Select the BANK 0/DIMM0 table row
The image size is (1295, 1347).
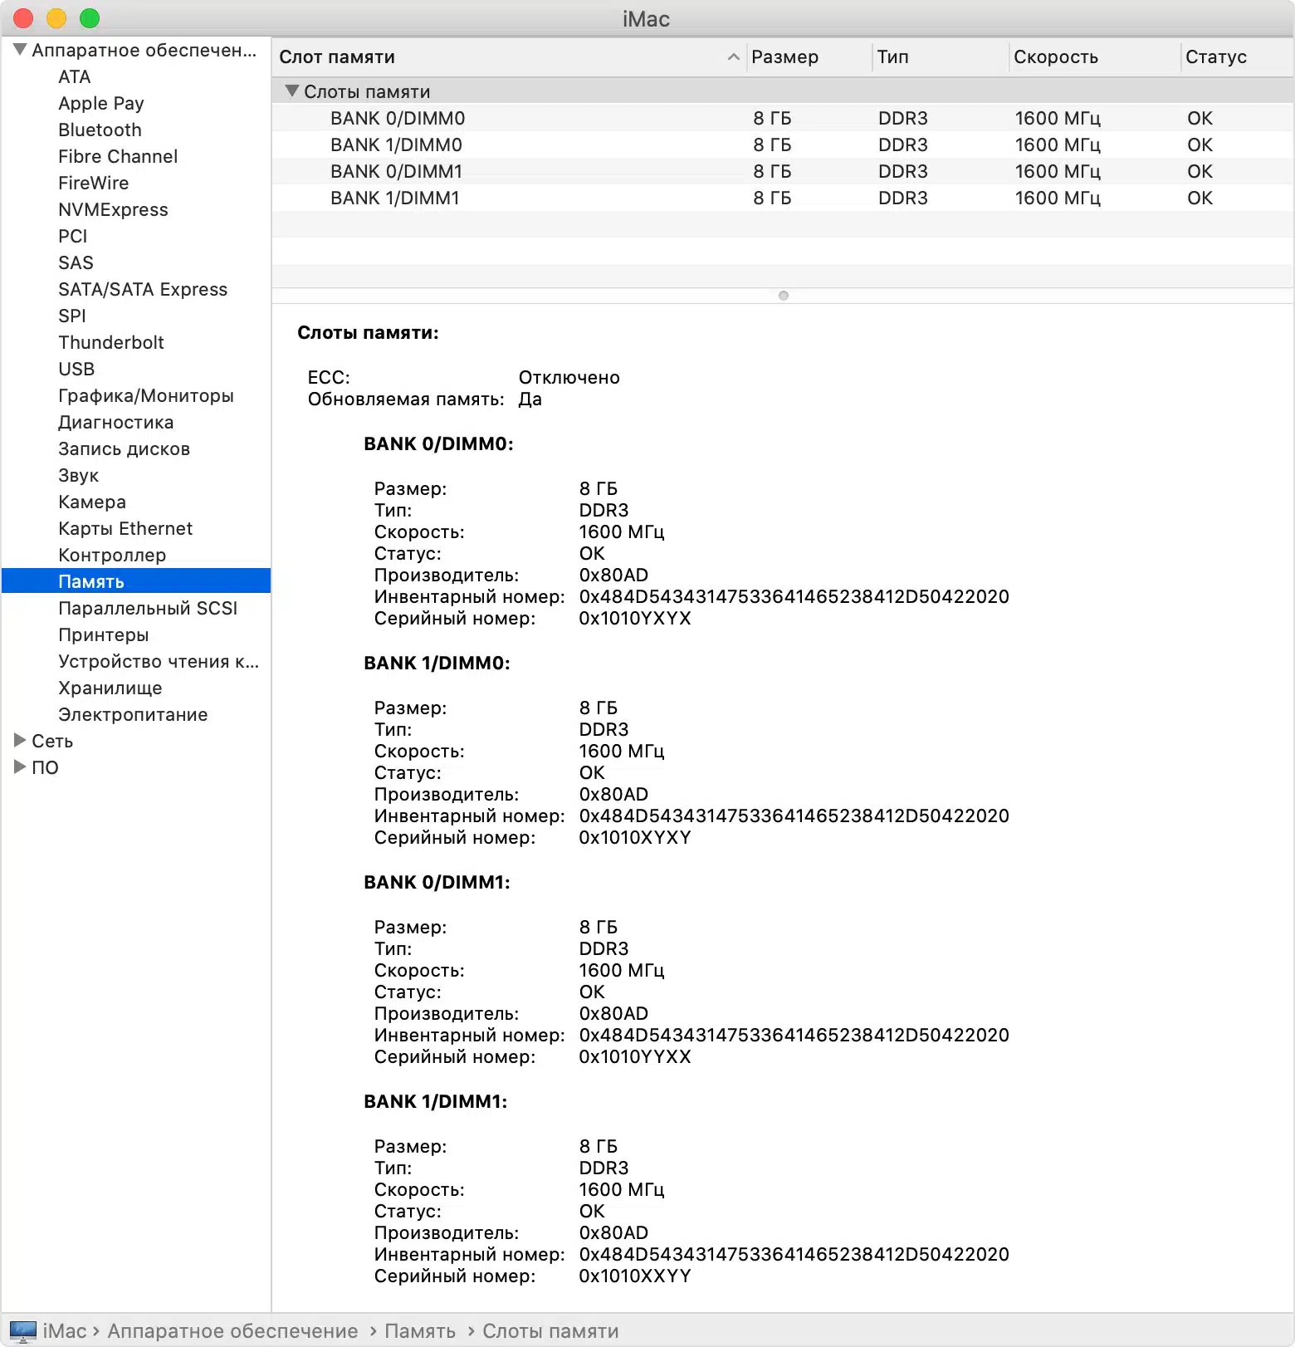coord(783,118)
